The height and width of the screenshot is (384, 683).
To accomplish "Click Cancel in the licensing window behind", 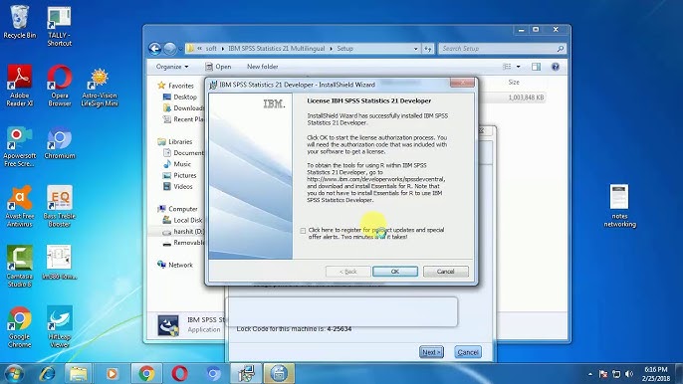I will [x=468, y=352].
